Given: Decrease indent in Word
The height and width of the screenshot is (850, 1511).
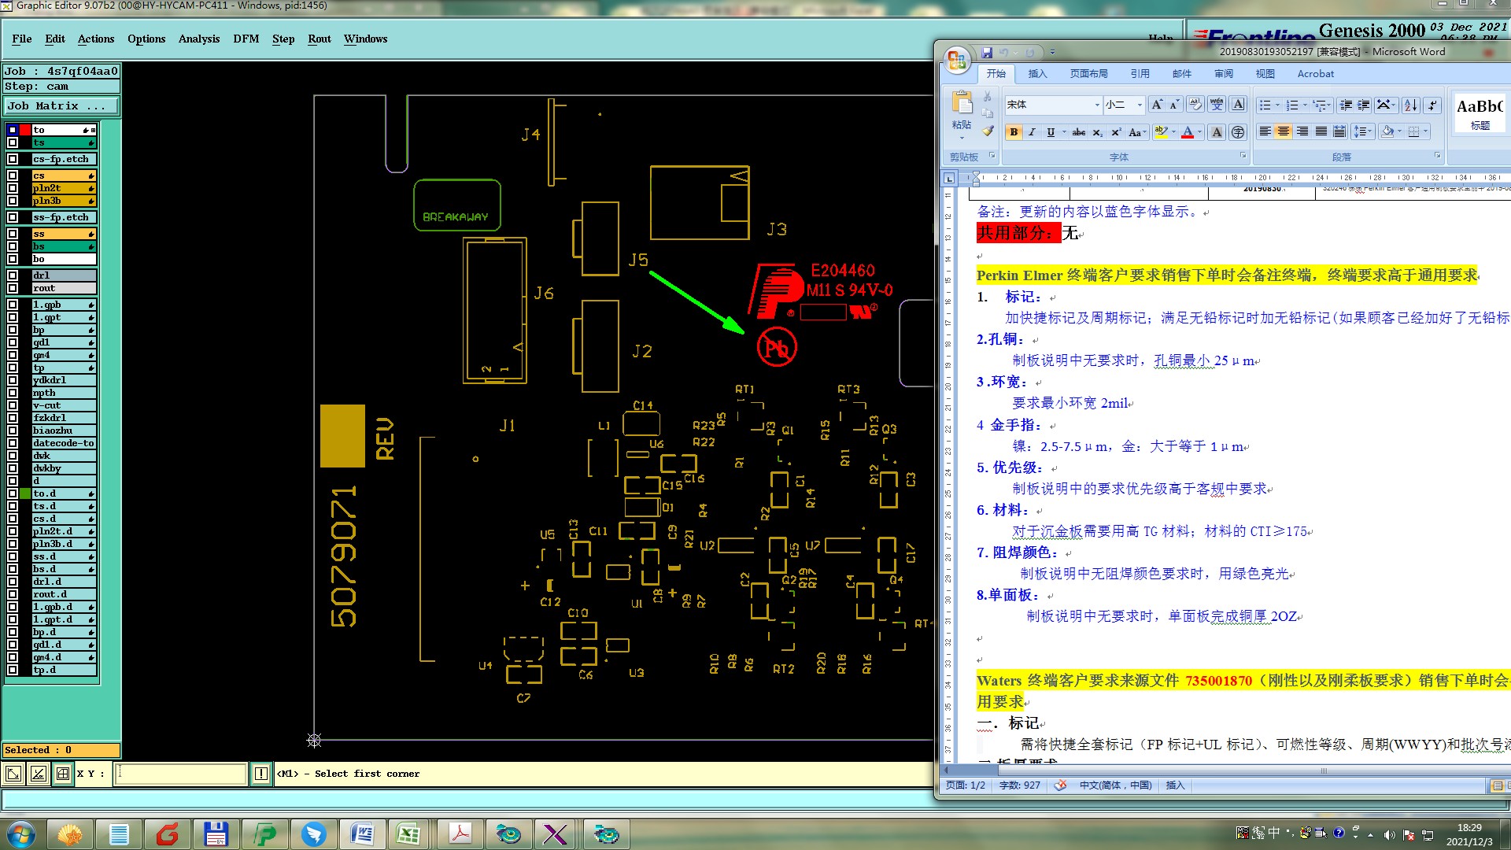Looking at the screenshot, I should point(1346,105).
